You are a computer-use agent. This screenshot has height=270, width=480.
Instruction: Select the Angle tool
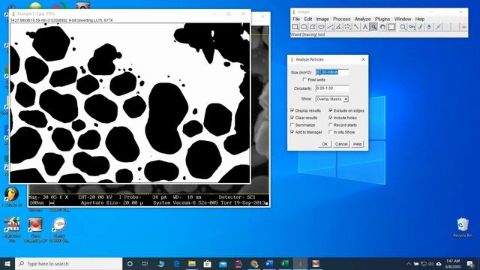(x=339, y=27)
